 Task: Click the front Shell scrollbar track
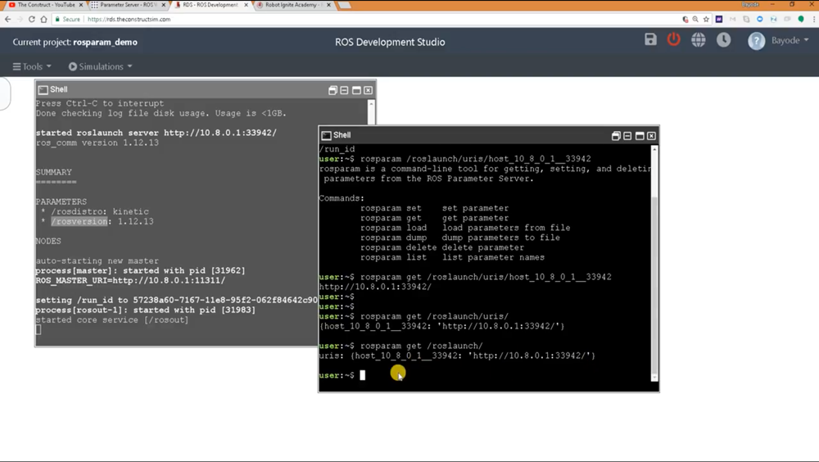[x=654, y=263]
